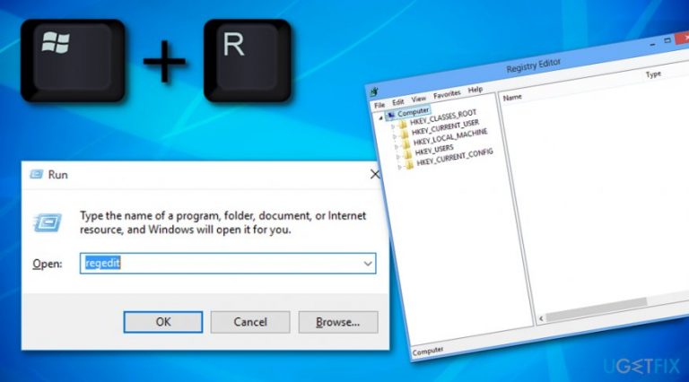This screenshot has height=382, width=689.
Task: Click the Name column header in Registry Editor
Action: (512, 97)
